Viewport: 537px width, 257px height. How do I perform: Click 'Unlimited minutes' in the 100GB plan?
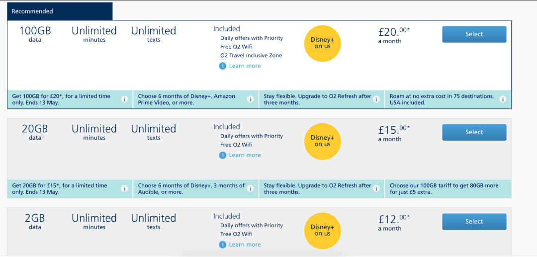point(94,34)
